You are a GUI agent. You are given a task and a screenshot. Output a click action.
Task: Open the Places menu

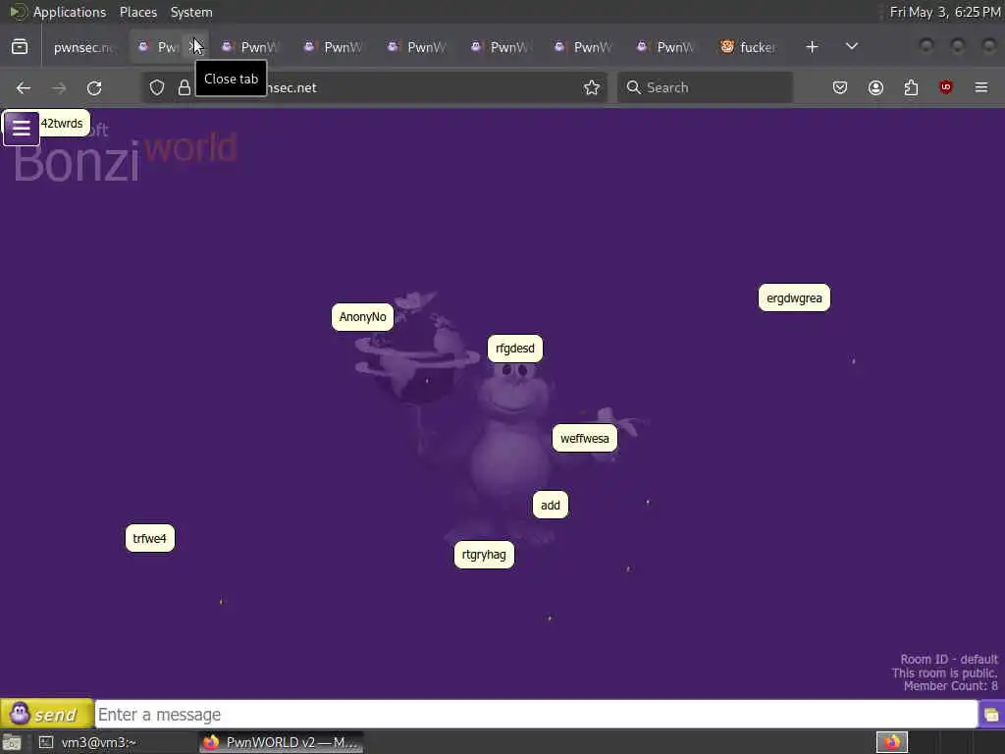click(138, 12)
